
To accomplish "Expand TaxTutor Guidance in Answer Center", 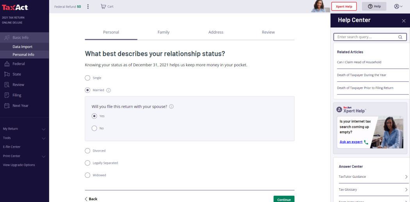I will [372, 177].
